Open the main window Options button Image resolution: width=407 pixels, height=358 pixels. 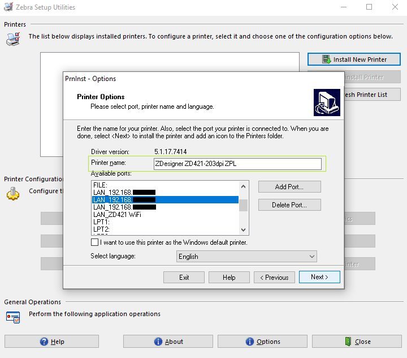point(262,342)
